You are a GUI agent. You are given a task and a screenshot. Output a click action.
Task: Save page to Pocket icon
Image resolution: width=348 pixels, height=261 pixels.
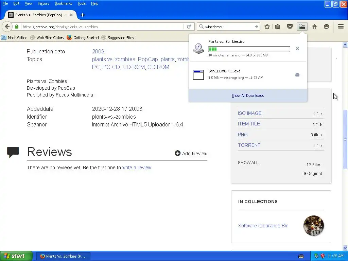[x=290, y=27]
